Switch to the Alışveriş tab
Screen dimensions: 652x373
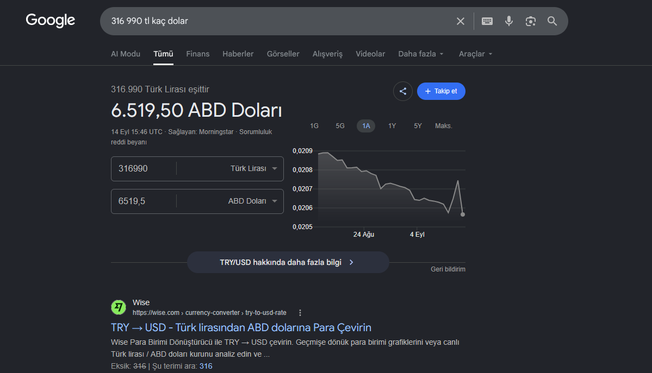(x=328, y=54)
